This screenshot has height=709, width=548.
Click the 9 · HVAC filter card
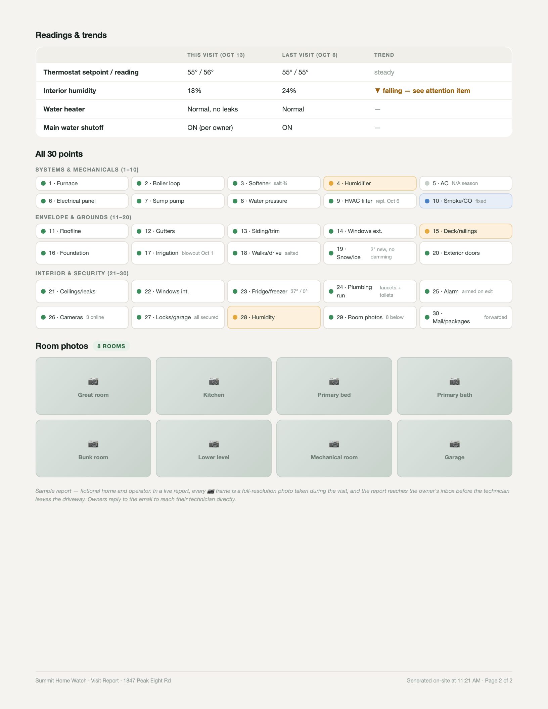[x=370, y=201]
